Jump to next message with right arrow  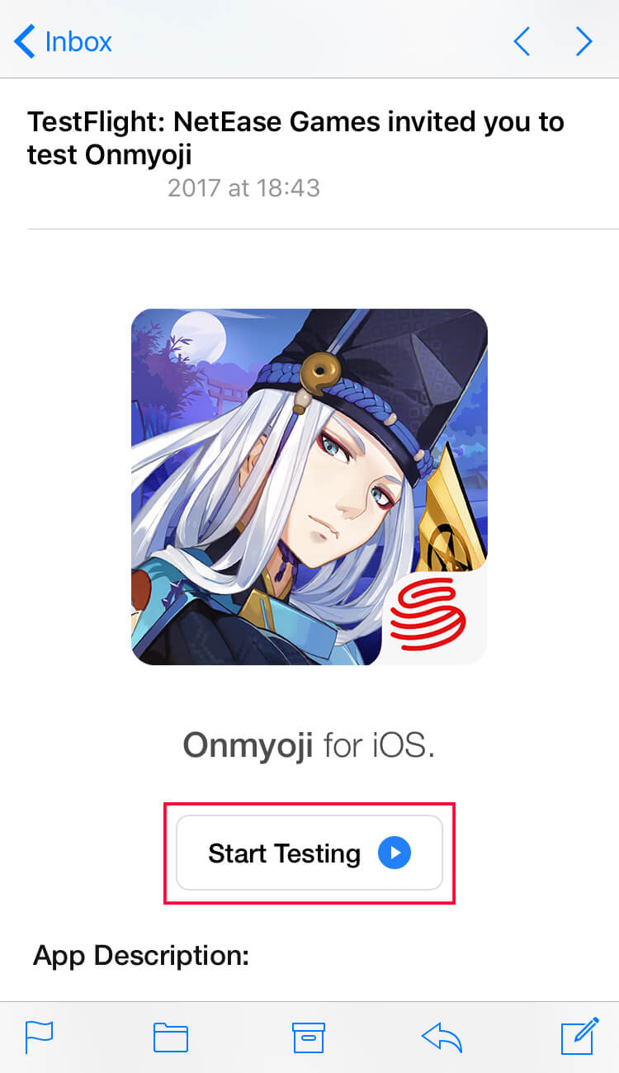coord(584,41)
